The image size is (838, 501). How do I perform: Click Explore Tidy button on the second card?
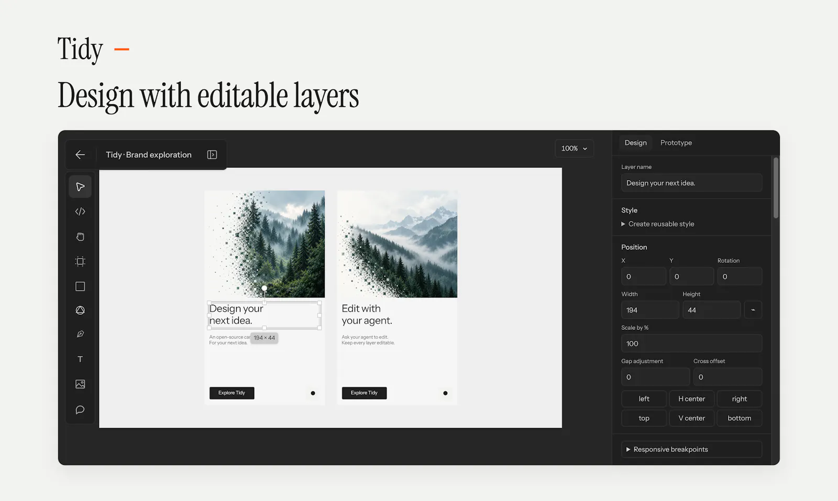tap(365, 393)
